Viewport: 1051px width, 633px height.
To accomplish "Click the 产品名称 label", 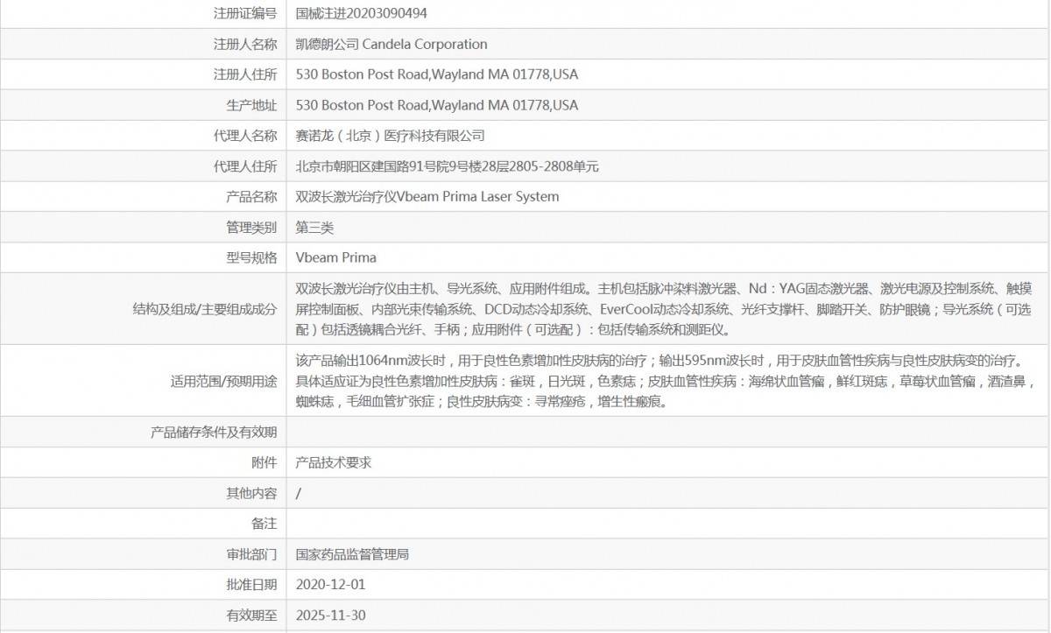I will point(251,196).
